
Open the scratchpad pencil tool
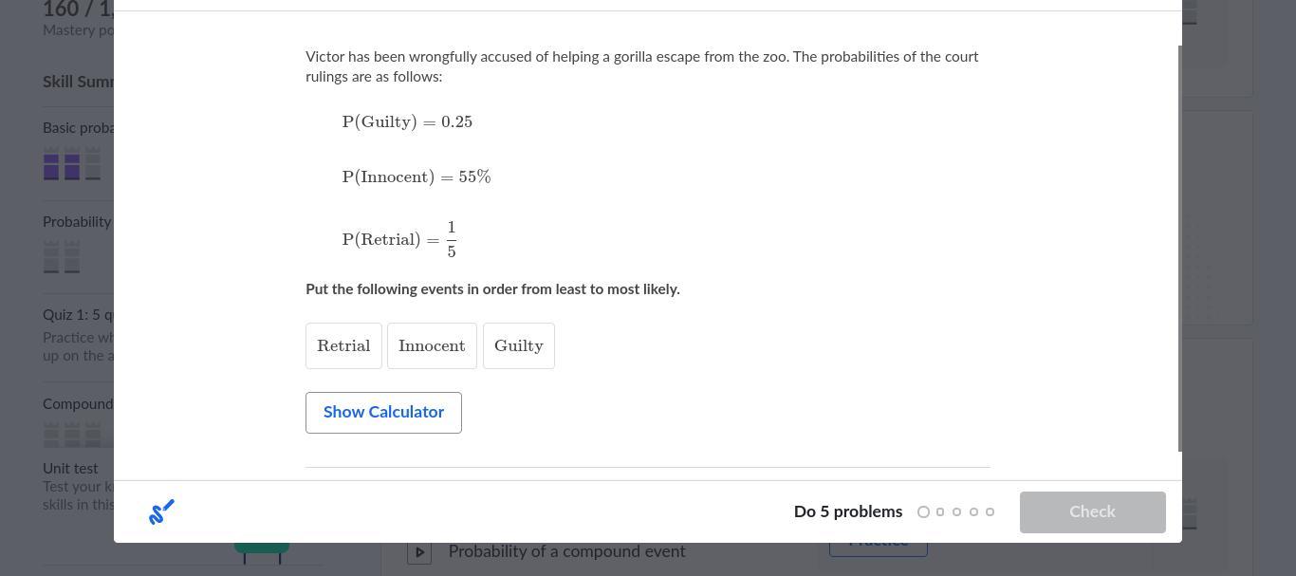coord(161,512)
